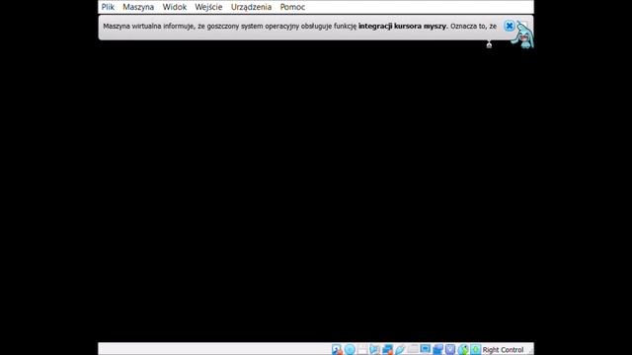
Task: Click the floppy disk status icon
Action: point(362,349)
